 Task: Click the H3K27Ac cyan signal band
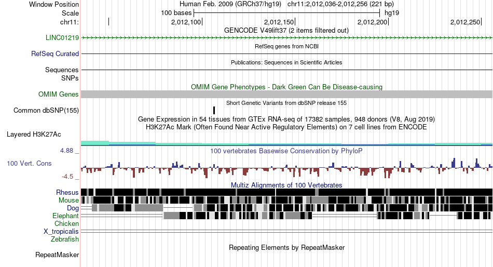287,143
